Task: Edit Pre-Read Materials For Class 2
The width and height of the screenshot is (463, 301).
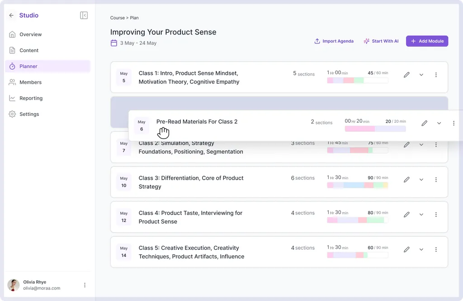Action: [x=424, y=123]
